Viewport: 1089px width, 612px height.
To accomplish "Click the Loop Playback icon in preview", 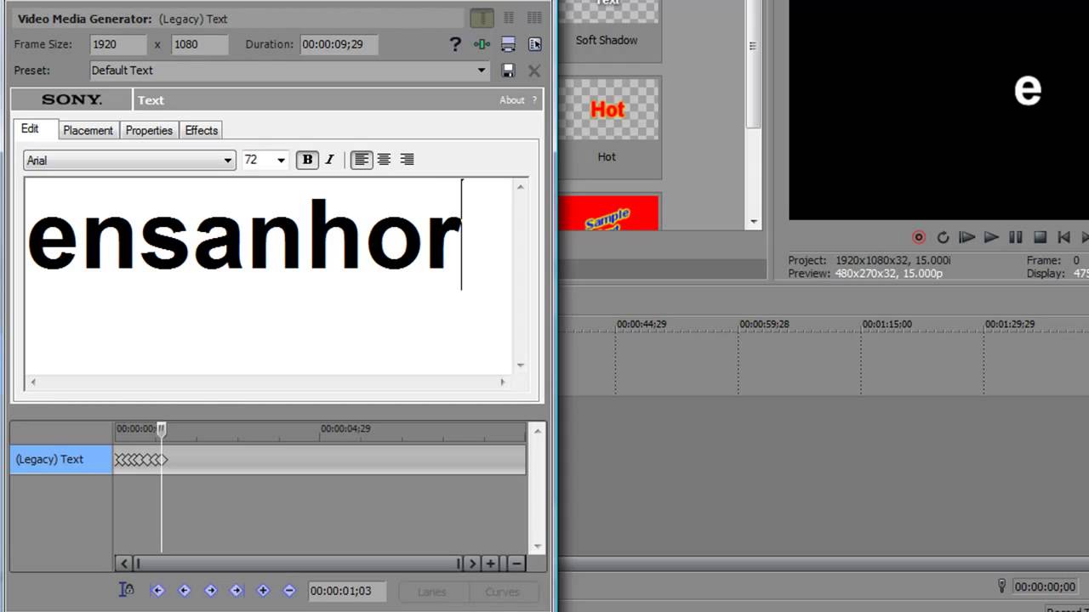I will 943,237.
